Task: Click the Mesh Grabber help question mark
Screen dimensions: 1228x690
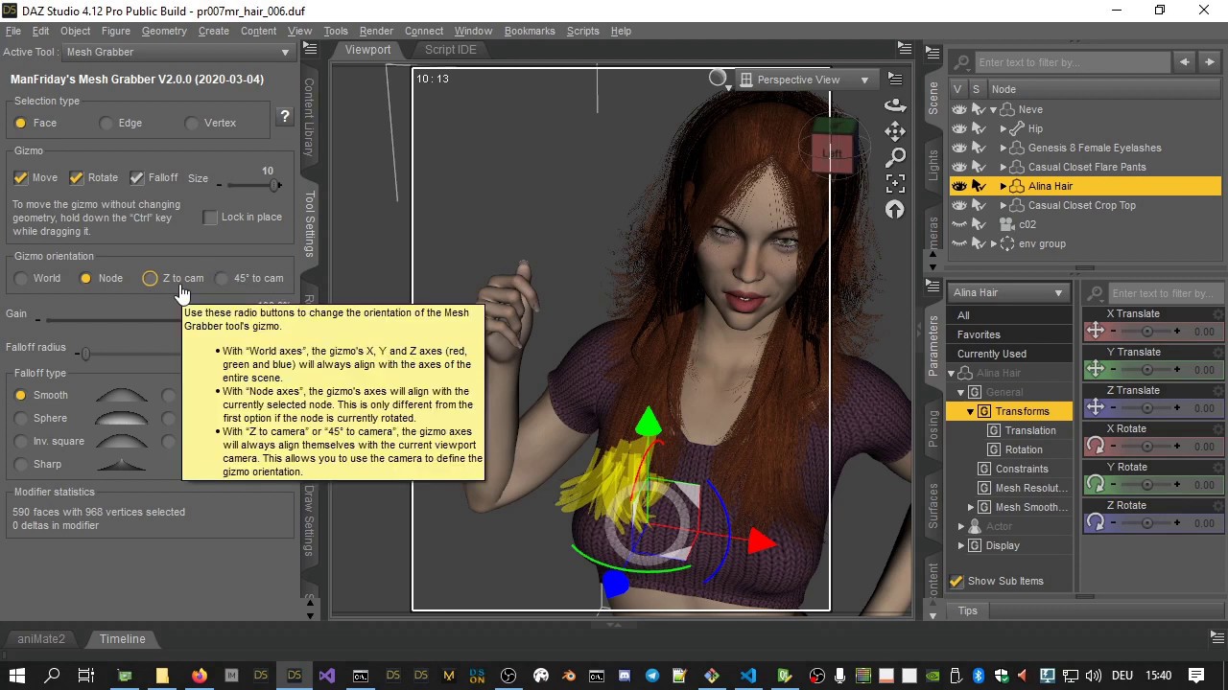Action: click(284, 117)
